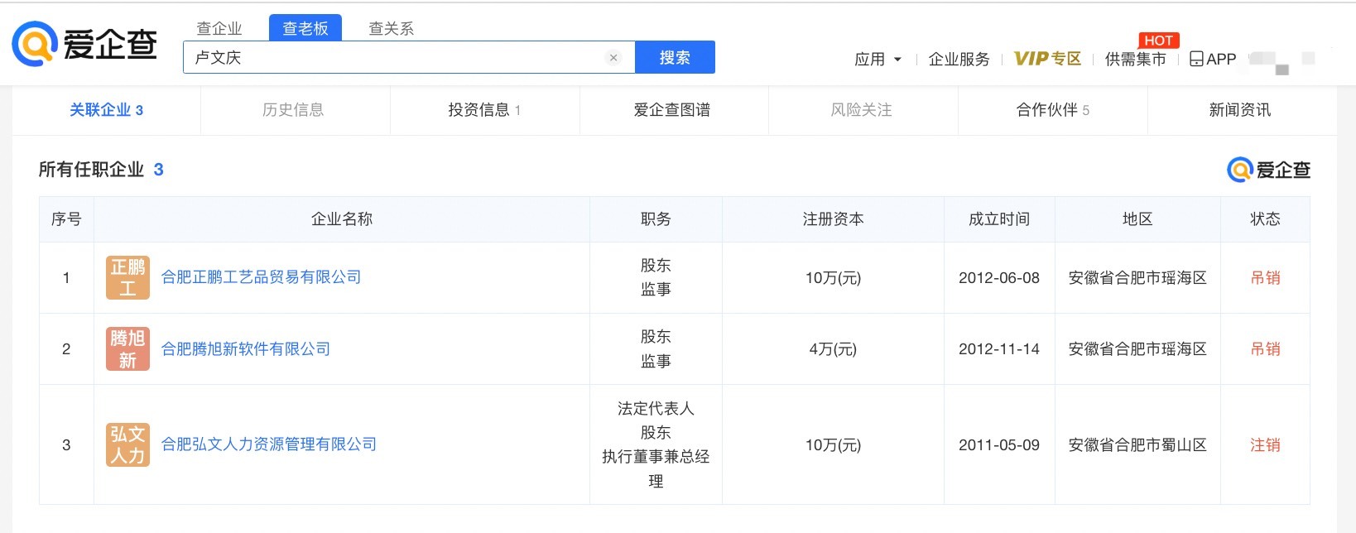The height and width of the screenshot is (533, 1356).
Task: Click the date 2012-06-08
Action: (999, 278)
